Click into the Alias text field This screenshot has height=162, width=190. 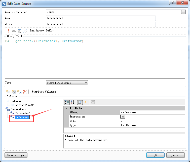(101, 24)
